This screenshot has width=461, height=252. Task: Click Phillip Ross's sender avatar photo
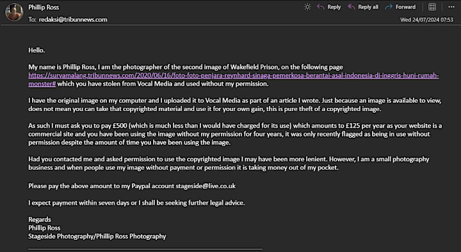[x=14, y=12]
